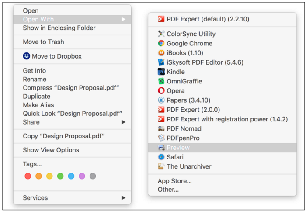This screenshot has width=306, height=211.
Task: Expand the Services submenu arrow
Action: (123, 198)
